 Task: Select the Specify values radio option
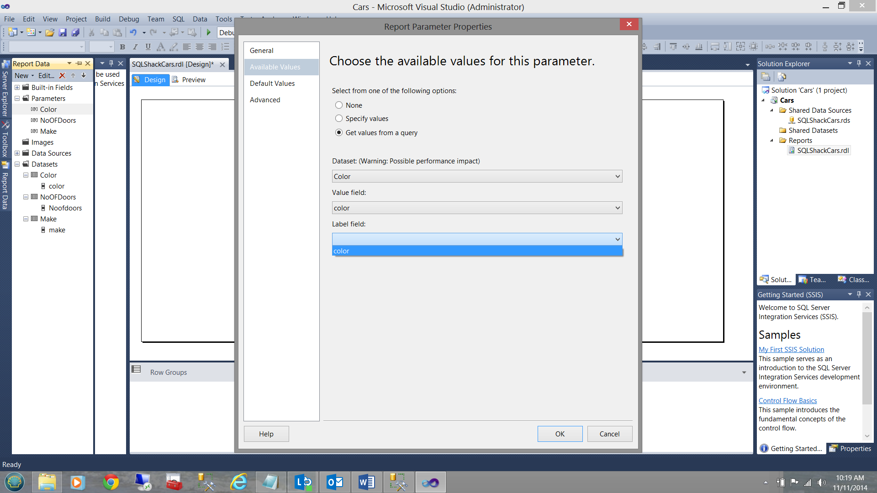pos(339,119)
